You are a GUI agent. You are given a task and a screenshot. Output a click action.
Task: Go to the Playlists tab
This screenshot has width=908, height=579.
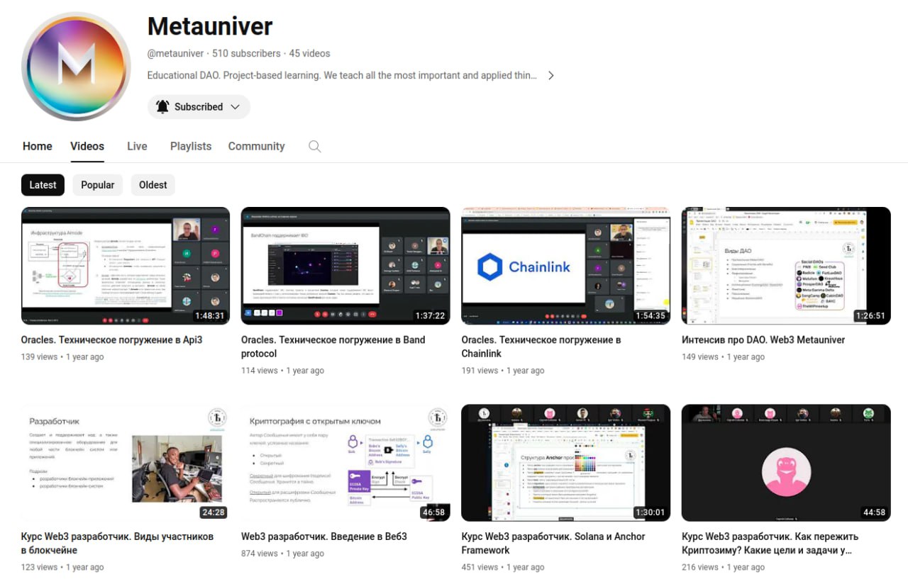191,146
